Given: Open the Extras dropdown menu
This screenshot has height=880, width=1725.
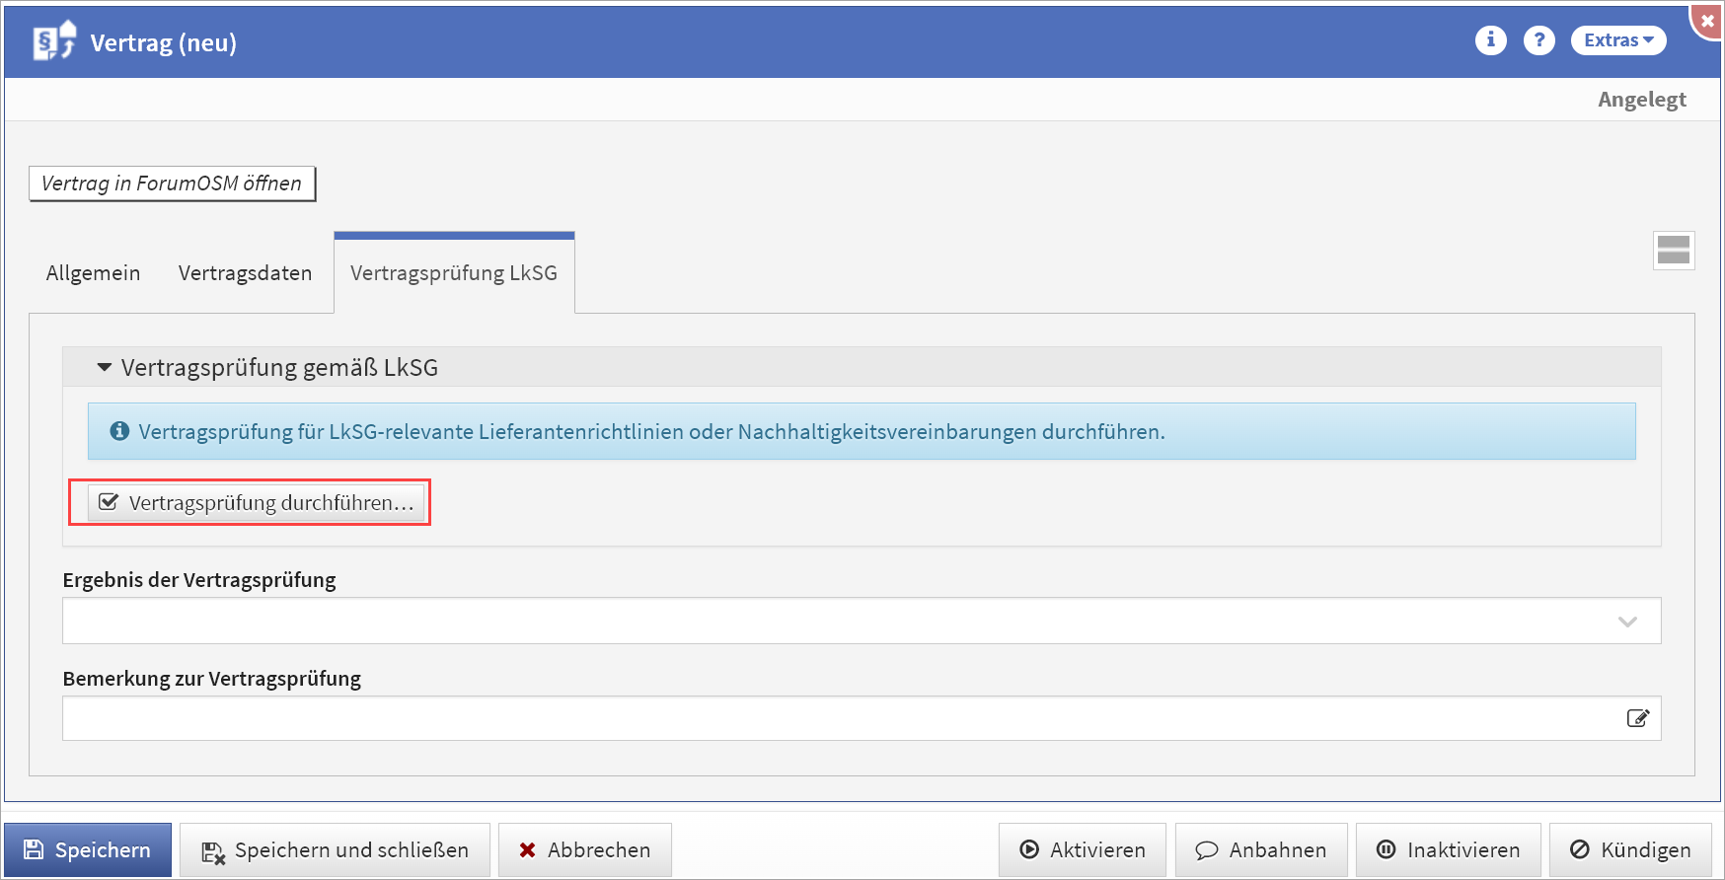Looking at the screenshot, I should (x=1618, y=40).
